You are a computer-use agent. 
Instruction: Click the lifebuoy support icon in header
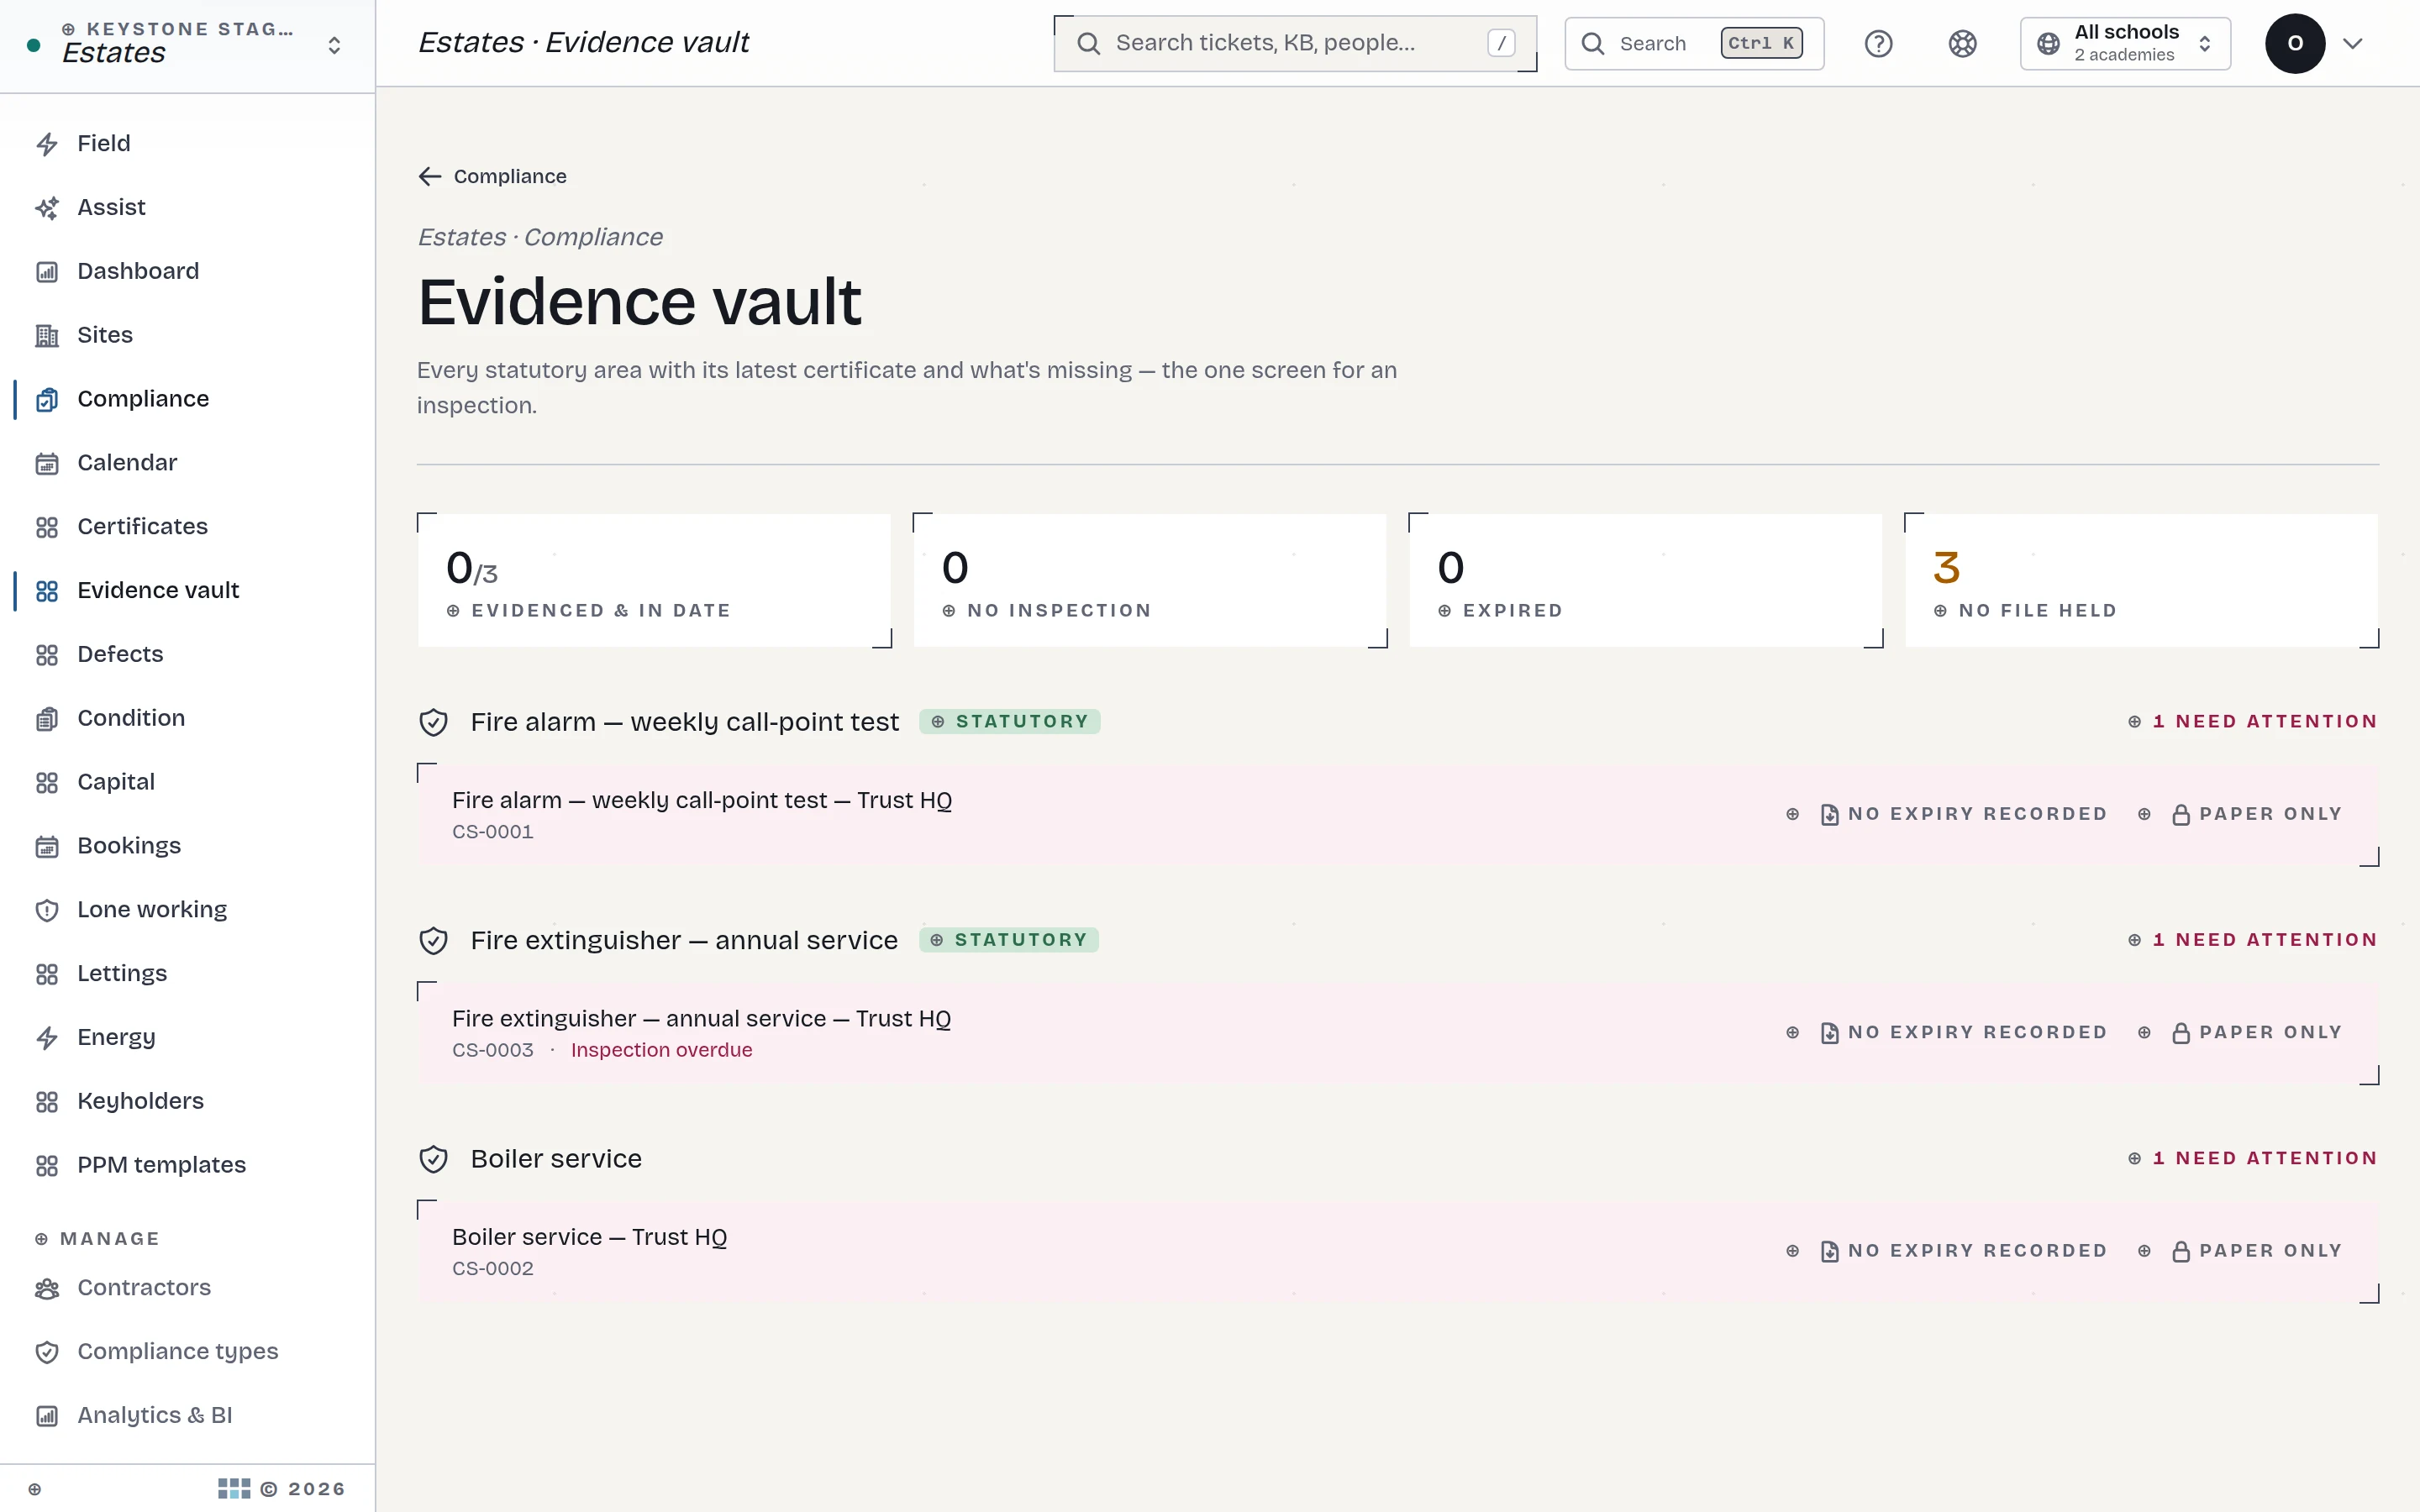coord(1962,43)
